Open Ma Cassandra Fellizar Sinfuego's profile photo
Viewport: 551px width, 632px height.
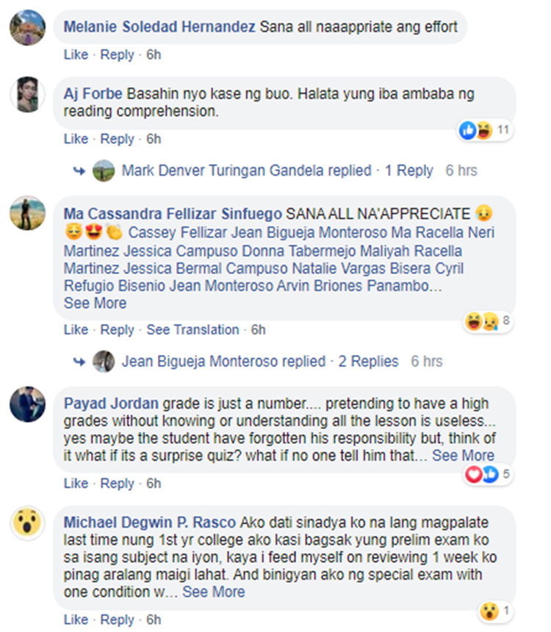(x=27, y=213)
